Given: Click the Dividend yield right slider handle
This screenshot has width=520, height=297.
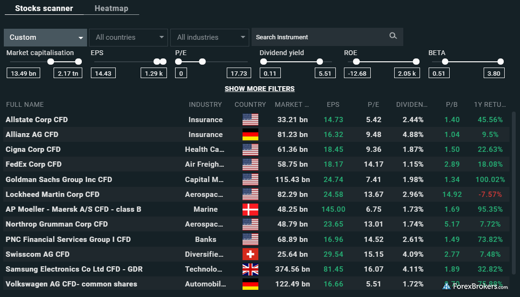Looking at the screenshot, I should click(x=320, y=61).
